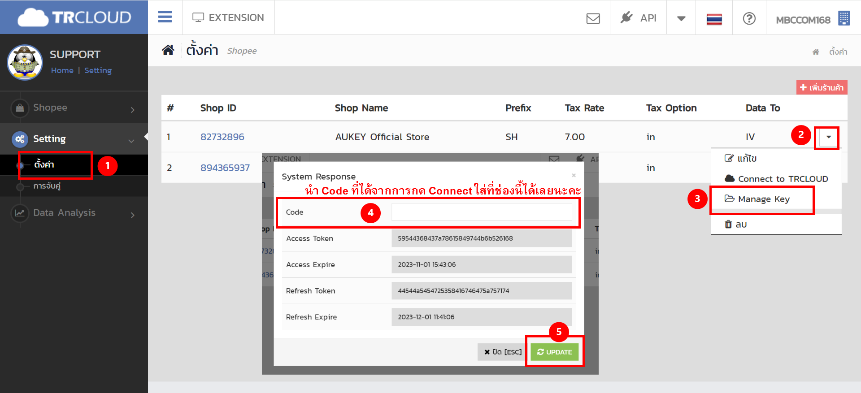Click the Prefix column header
Viewport: 861px width, 393px height.
tap(518, 108)
